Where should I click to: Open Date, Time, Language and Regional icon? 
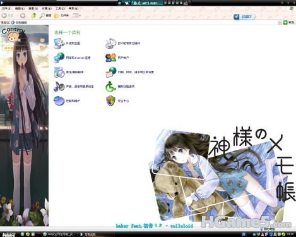click(111, 72)
